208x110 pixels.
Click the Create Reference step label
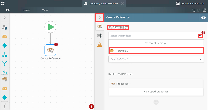(50, 59)
